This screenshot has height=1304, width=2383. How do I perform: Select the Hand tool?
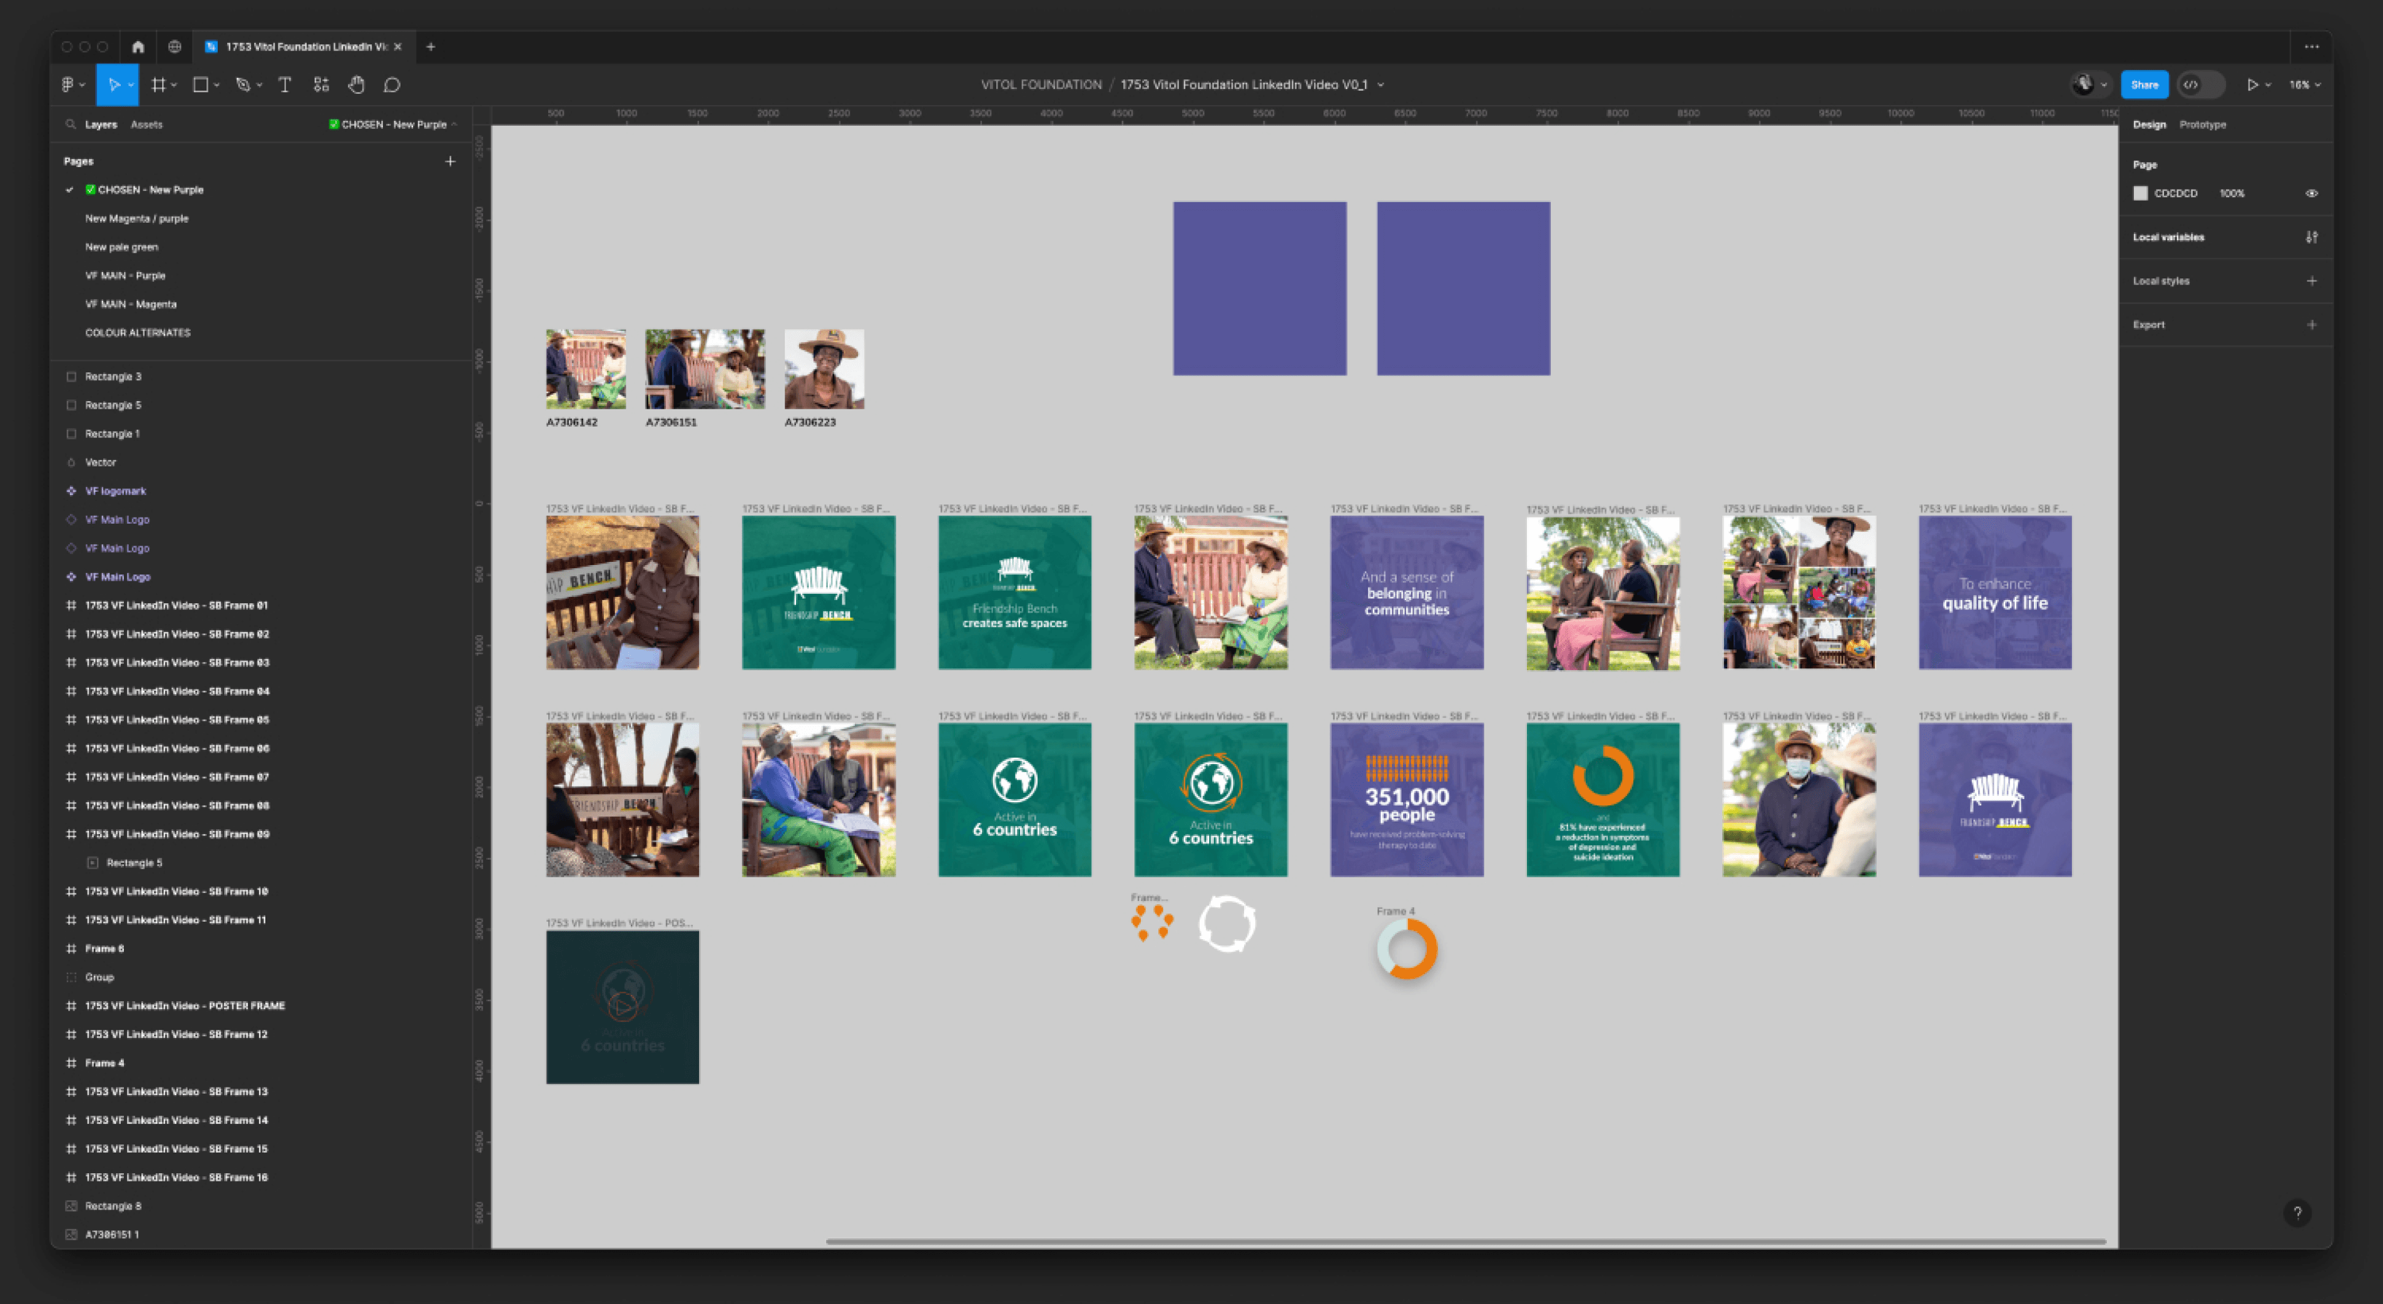[356, 84]
